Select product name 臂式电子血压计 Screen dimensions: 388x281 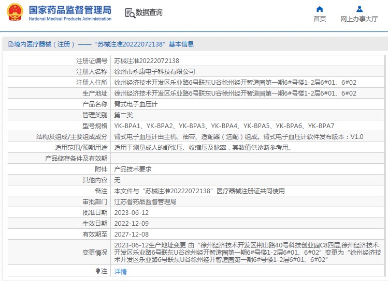pyautogui.click(x=136, y=104)
